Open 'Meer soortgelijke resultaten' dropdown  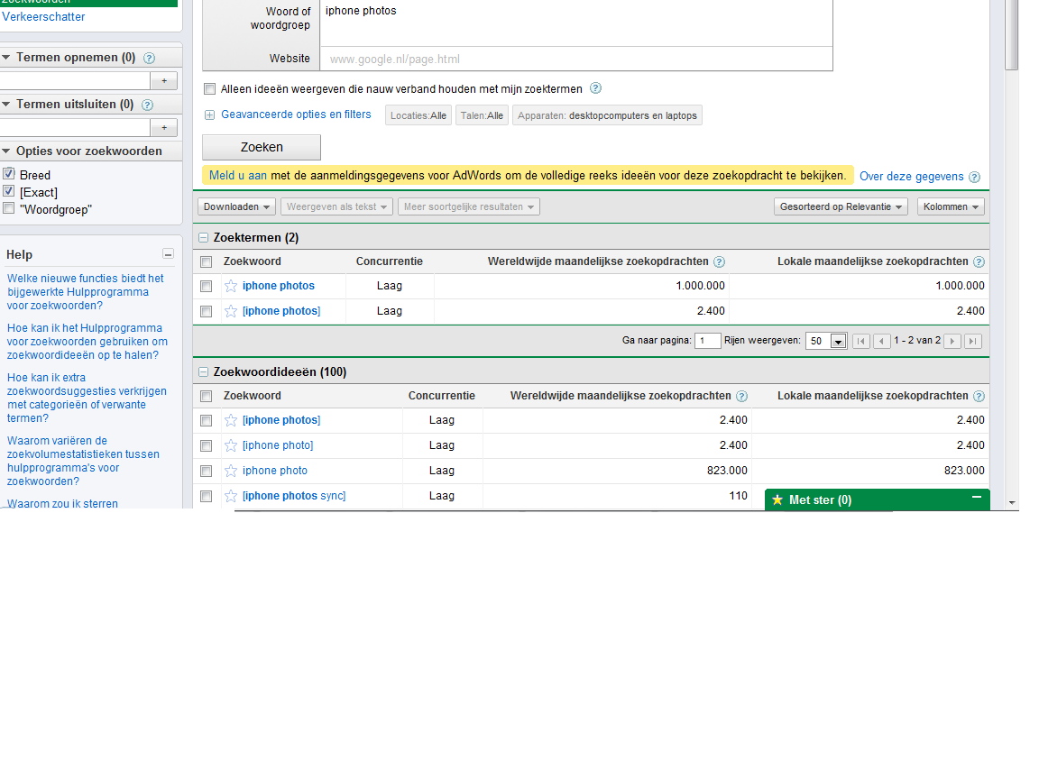(x=469, y=206)
